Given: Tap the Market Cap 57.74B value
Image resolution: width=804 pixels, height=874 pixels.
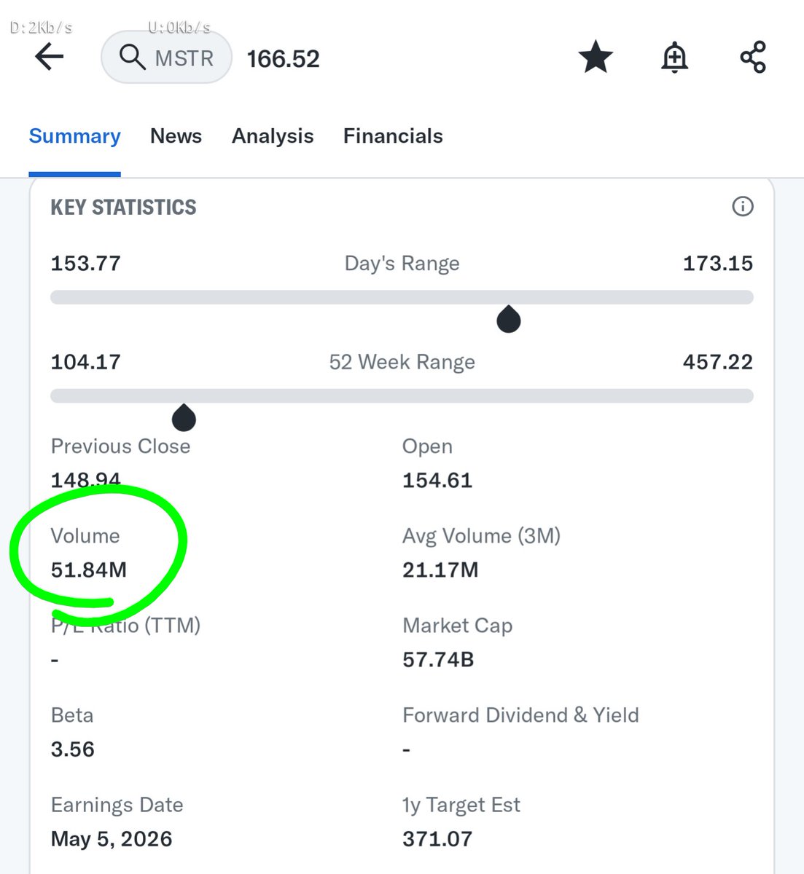Looking at the screenshot, I should coord(438,659).
